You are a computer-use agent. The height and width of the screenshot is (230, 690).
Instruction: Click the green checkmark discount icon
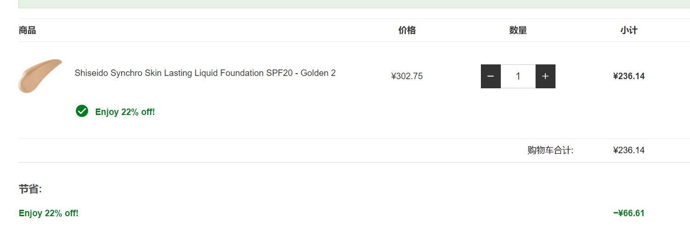[82, 111]
